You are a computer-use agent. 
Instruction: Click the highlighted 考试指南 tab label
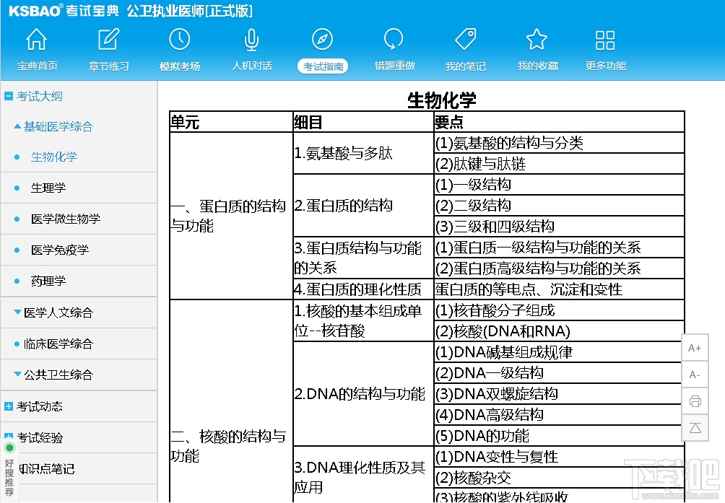(x=323, y=66)
